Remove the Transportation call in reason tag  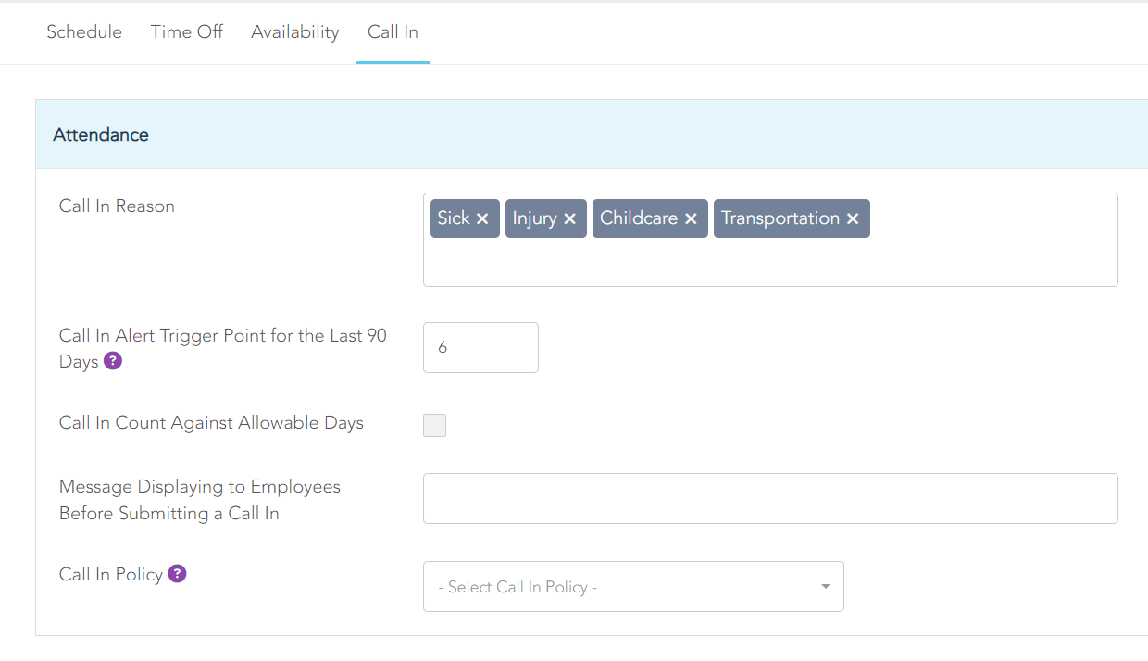click(853, 219)
